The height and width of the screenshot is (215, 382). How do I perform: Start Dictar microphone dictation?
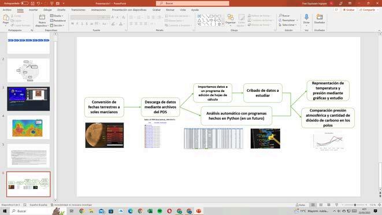point(306,19)
